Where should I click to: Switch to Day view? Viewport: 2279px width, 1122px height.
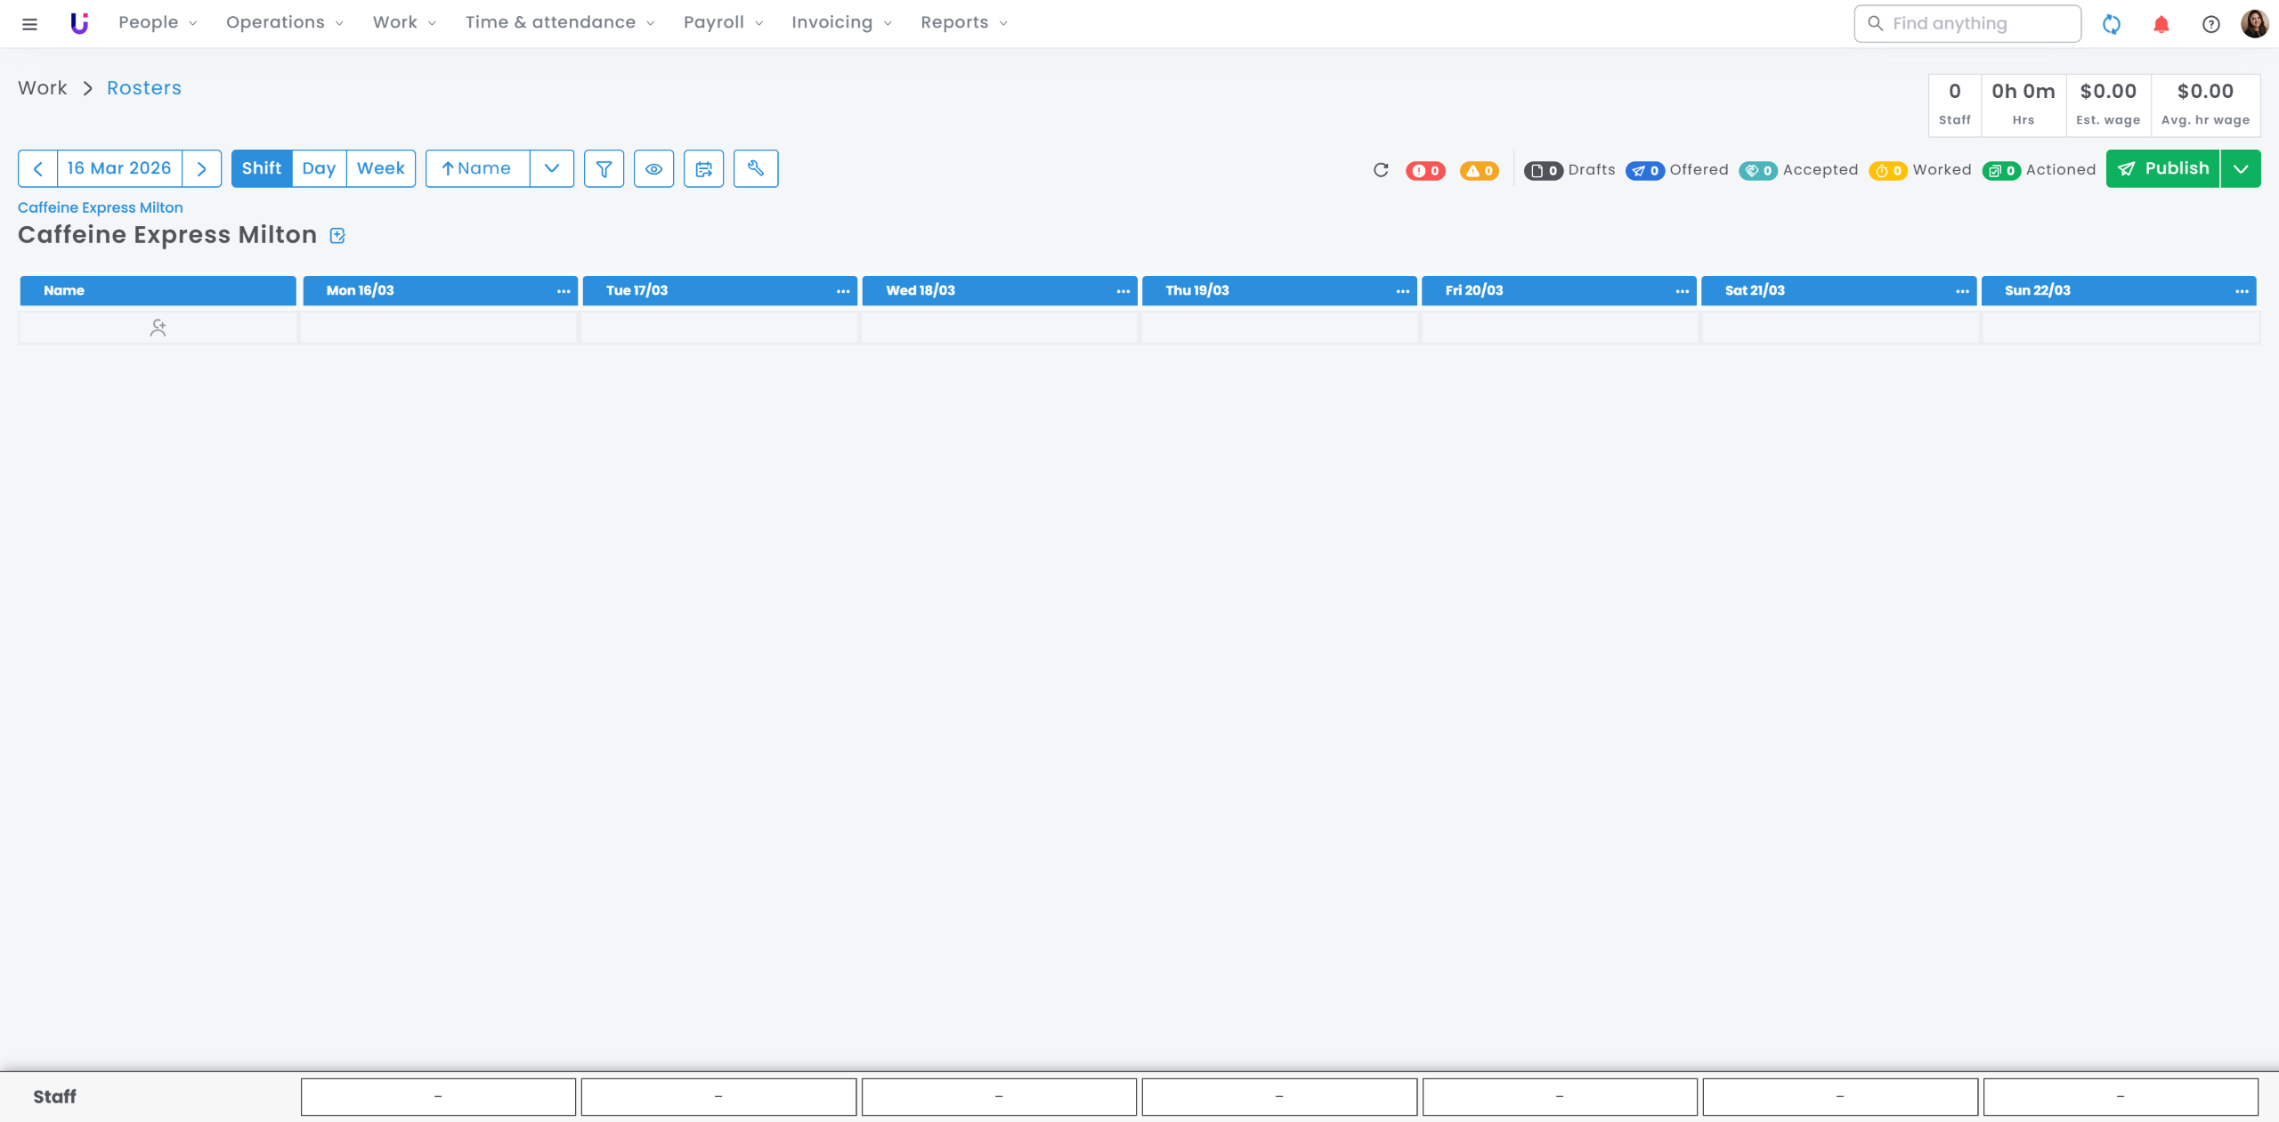319,168
